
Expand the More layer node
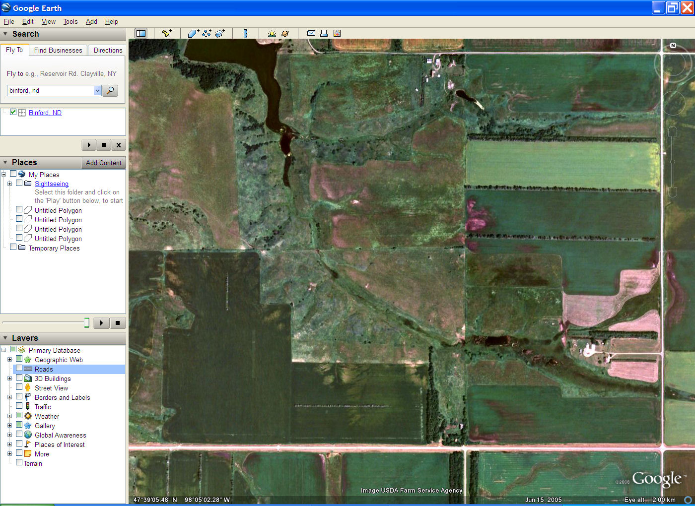(x=9, y=454)
